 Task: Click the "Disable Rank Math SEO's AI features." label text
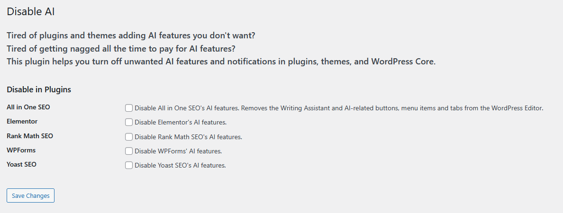pyautogui.click(x=188, y=137)
